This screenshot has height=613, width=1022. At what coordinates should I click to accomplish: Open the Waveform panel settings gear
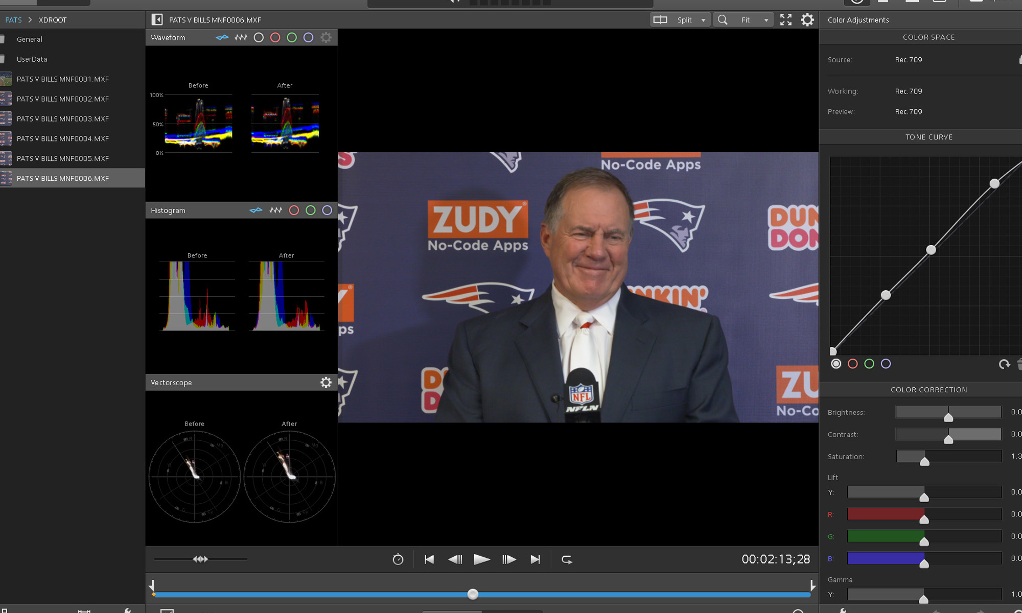(327, 37)
